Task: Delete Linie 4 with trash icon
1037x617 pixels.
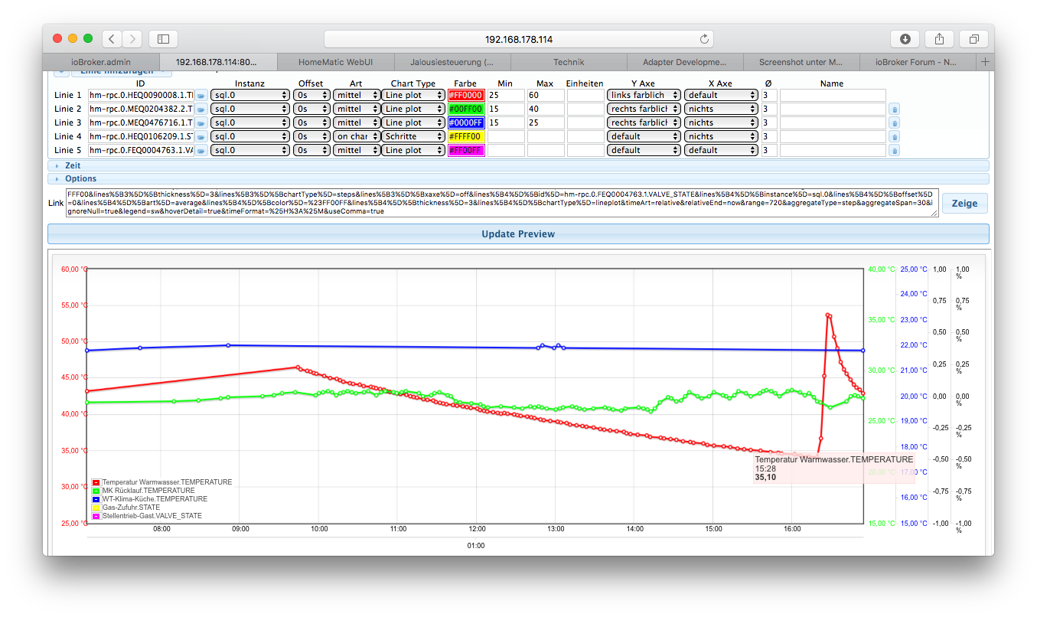Action: (895, 137)
